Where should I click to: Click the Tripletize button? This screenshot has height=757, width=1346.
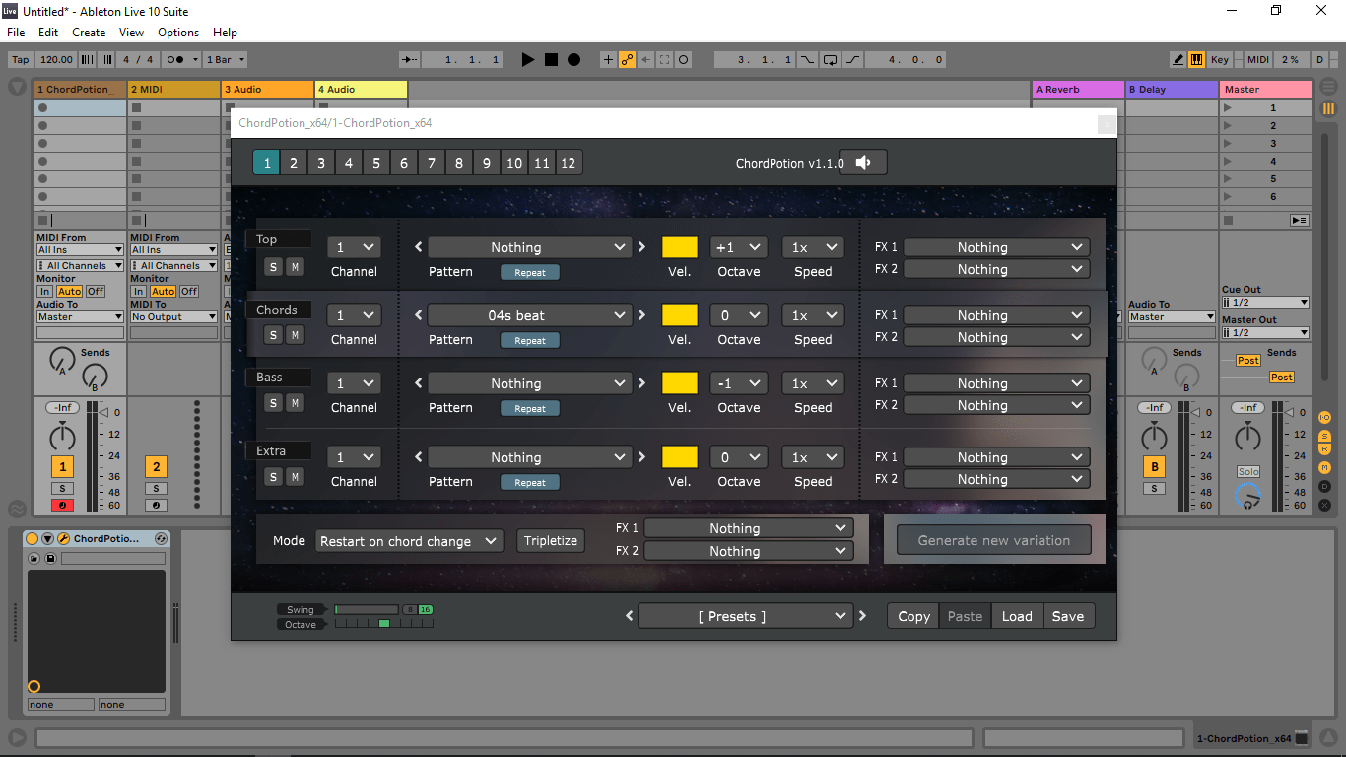pos(551,541)
